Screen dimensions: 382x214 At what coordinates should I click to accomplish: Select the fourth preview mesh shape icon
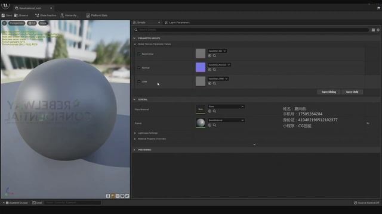pos(122,196)
